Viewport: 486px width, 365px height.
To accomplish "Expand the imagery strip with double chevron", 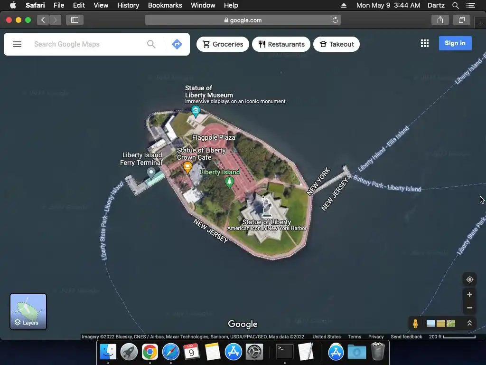I will coord(469,323).
